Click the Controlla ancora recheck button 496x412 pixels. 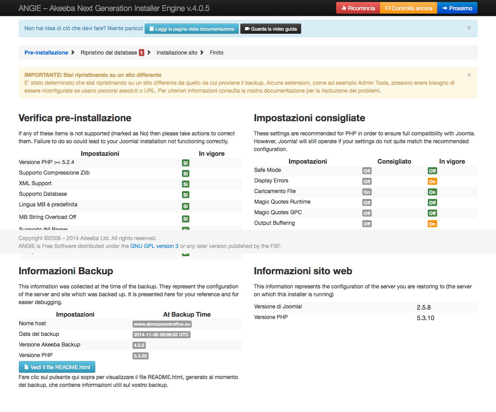point(409,8)
